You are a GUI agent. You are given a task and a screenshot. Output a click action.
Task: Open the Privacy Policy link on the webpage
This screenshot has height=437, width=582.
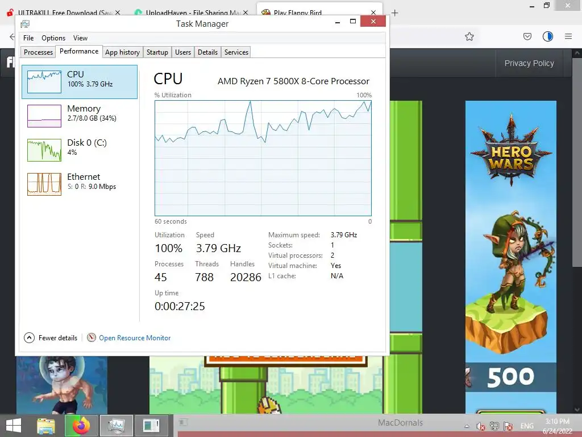[529, 63]
